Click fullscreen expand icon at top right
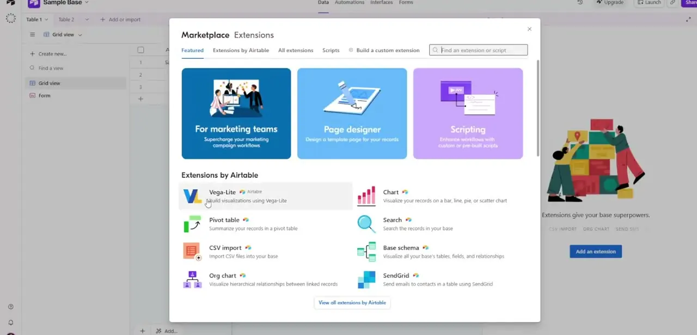 click(688, 20)
